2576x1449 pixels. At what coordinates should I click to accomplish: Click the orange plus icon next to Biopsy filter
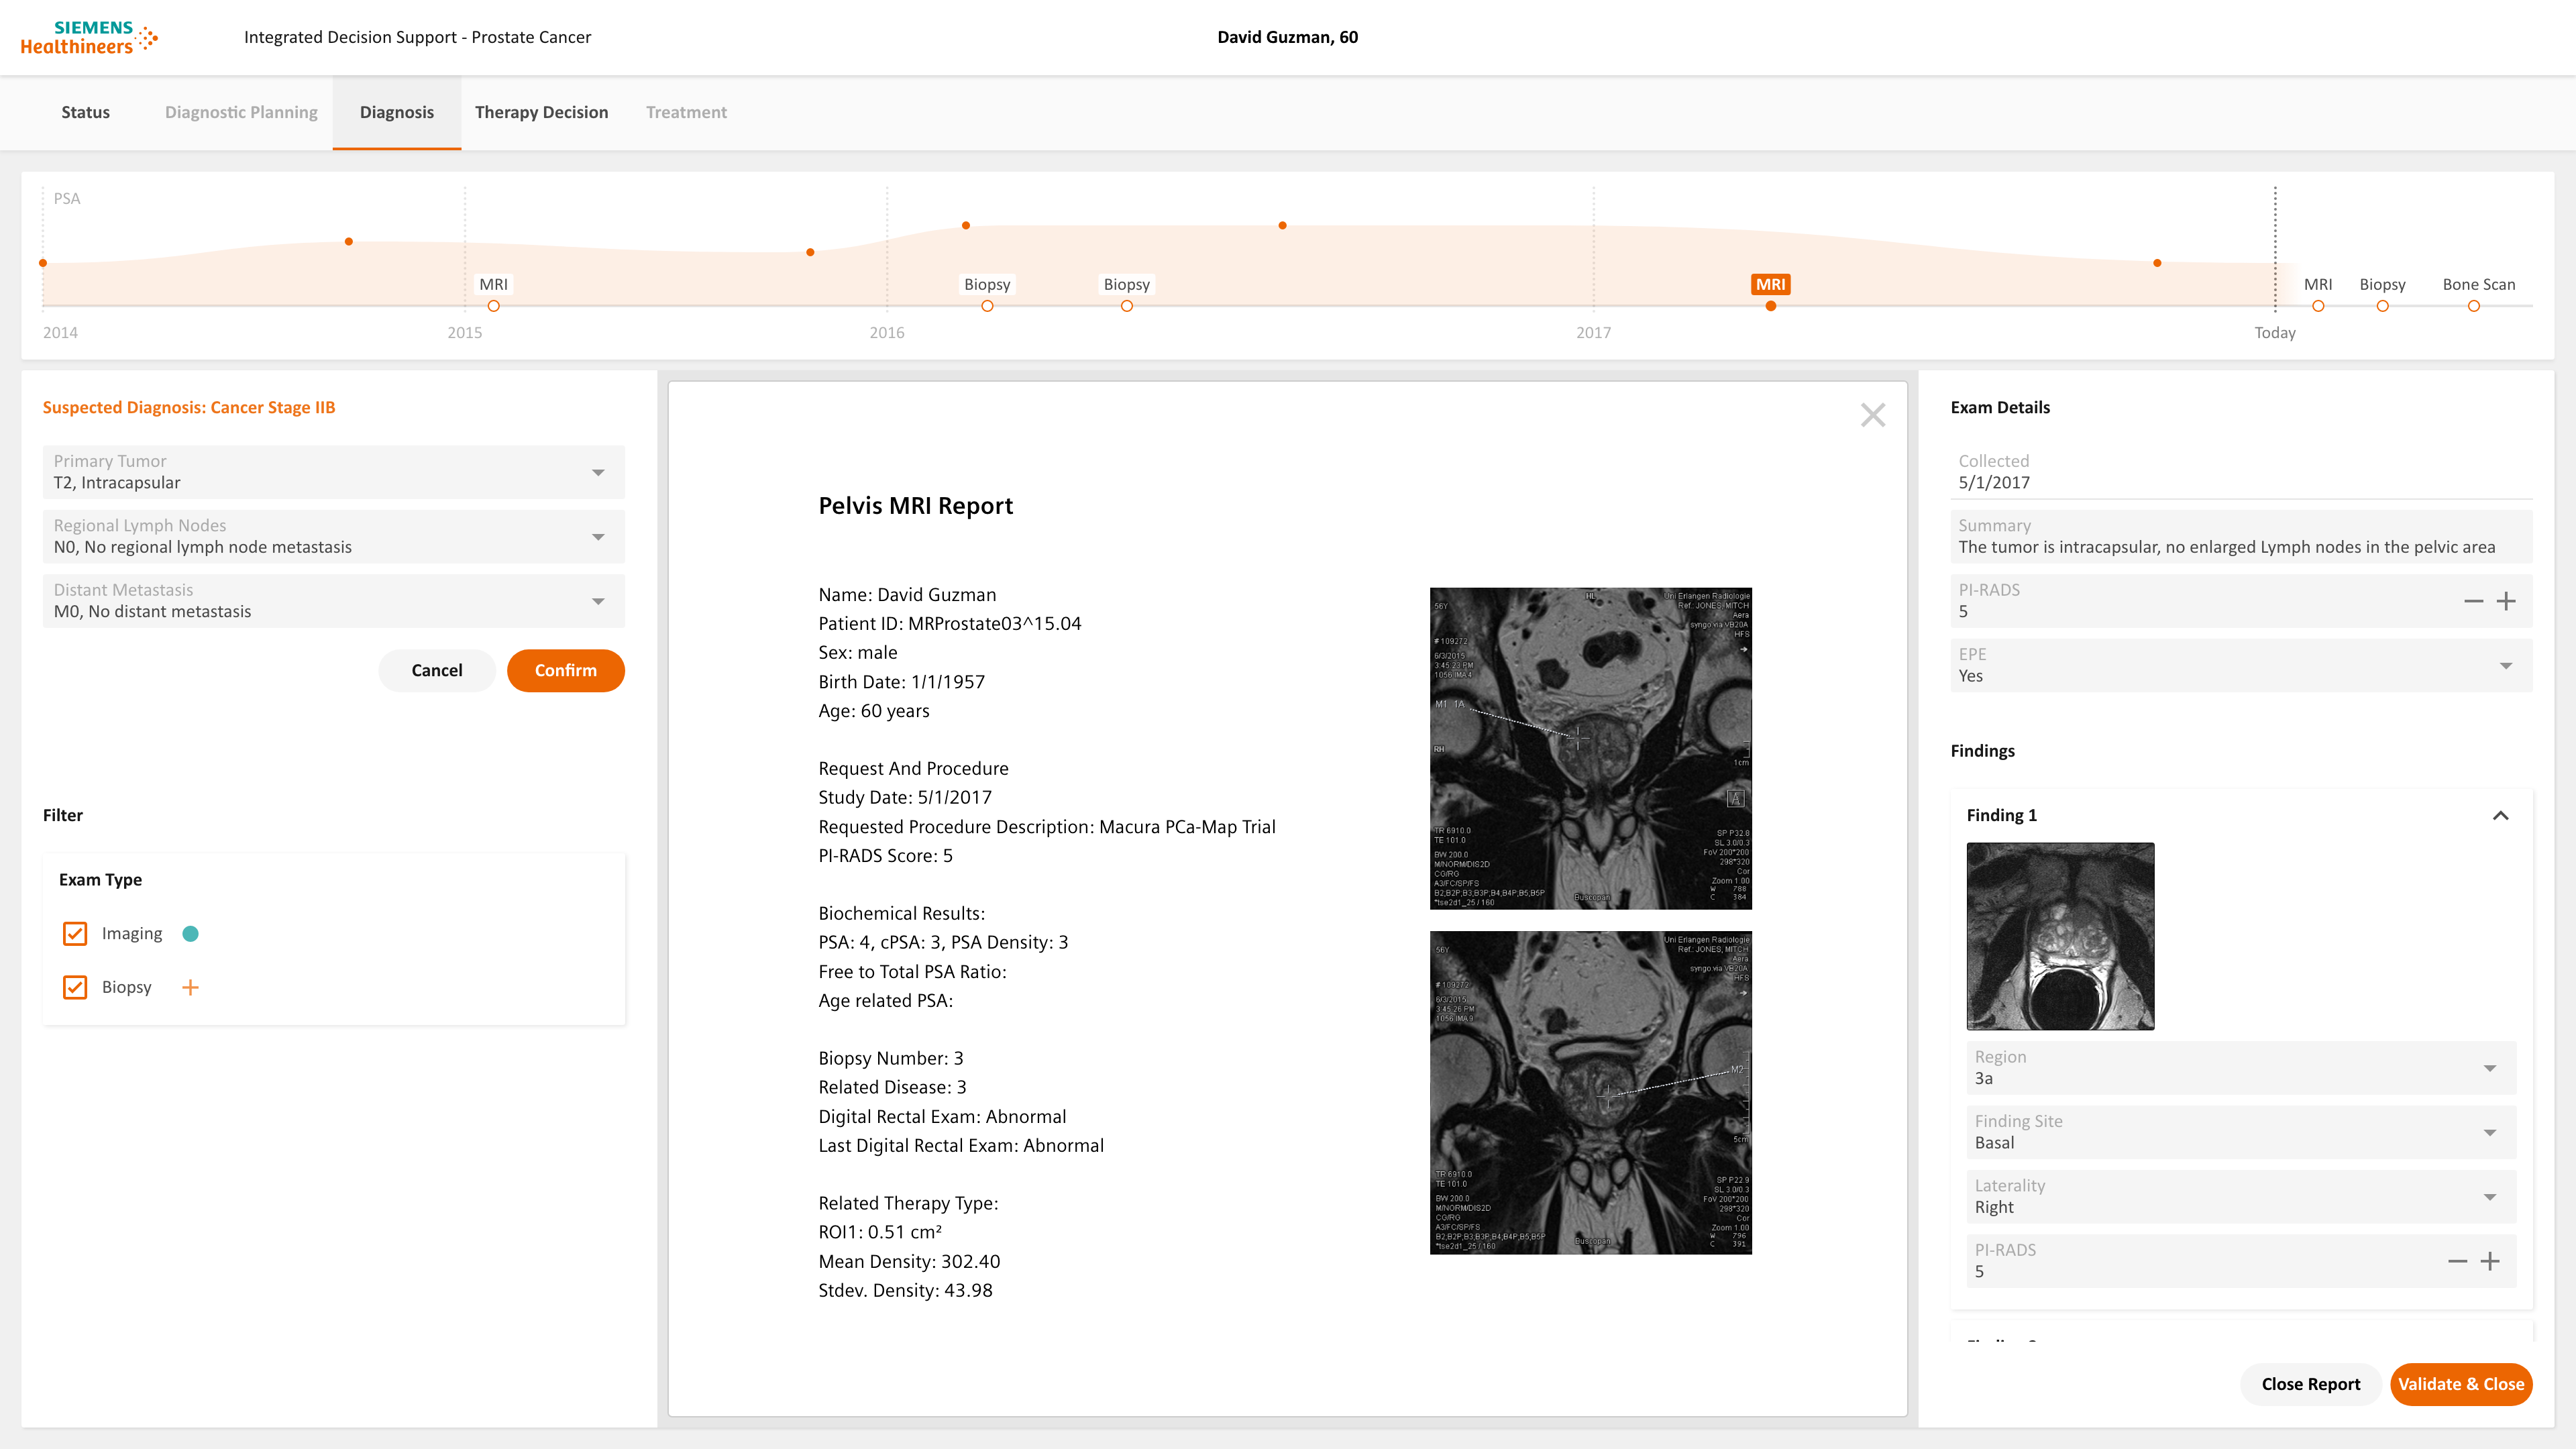point(190,987)
